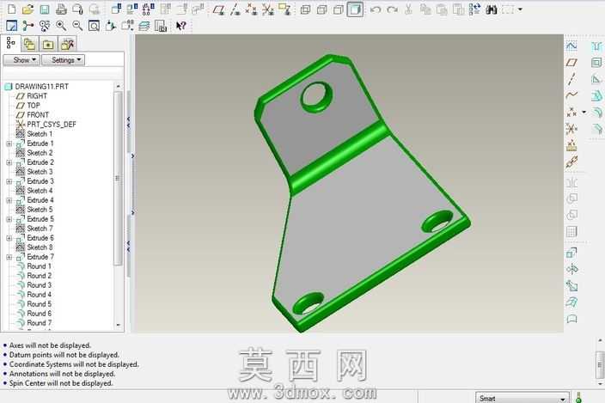Click the Undo arrow

pyautogui.click(x=375, y=9)
